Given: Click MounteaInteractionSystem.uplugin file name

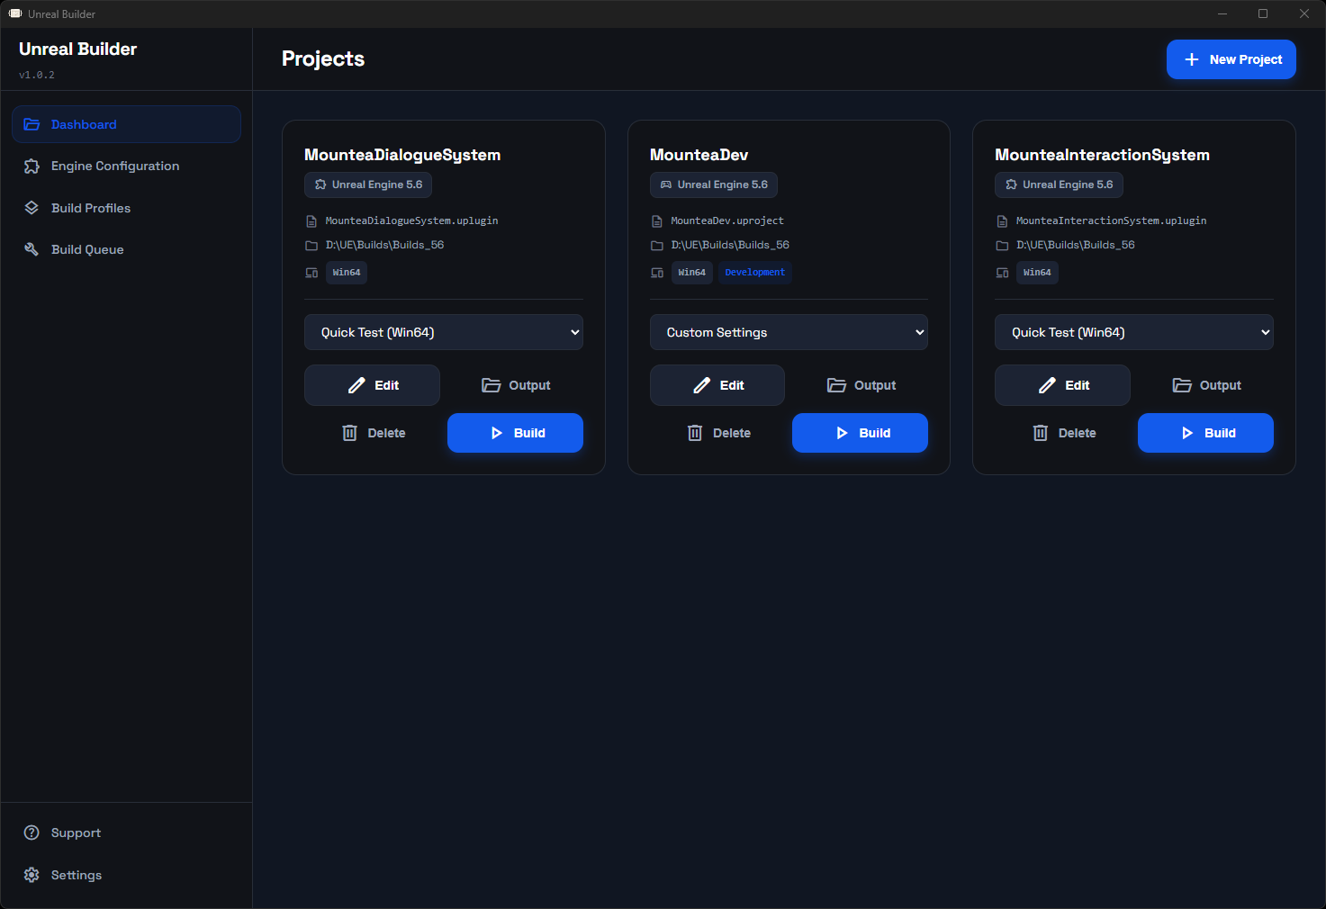Looking at the screenshot, I should (x=1111, y=220).
